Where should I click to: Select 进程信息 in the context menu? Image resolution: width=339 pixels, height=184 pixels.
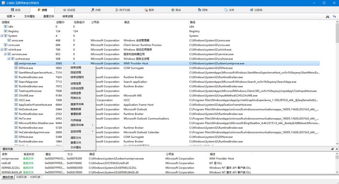click(76, 84)
